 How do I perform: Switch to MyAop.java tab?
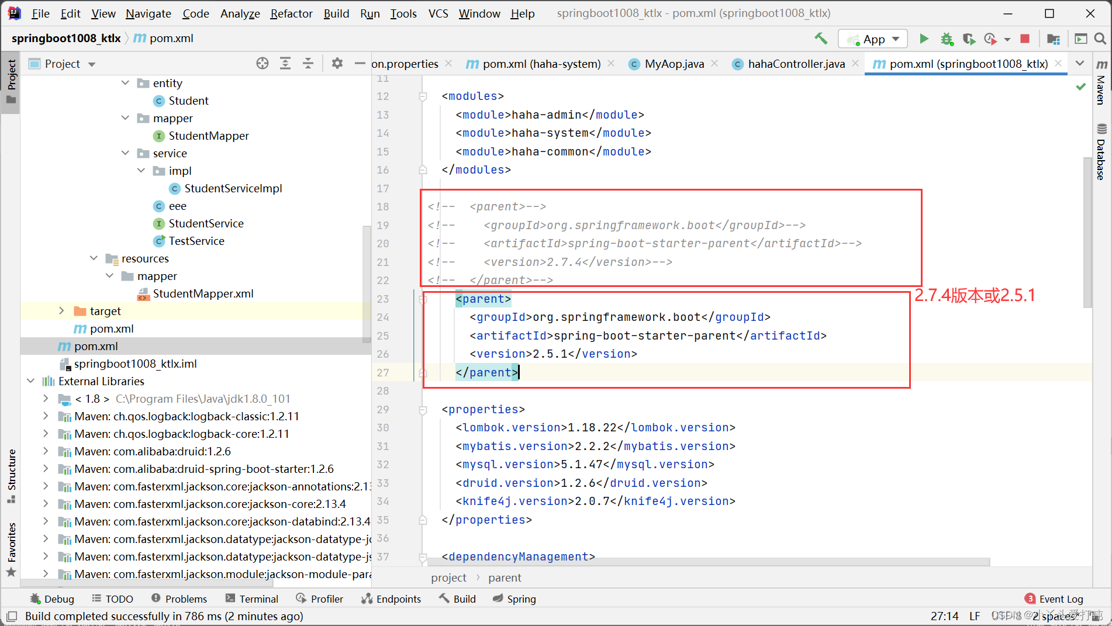click(674, 64)
